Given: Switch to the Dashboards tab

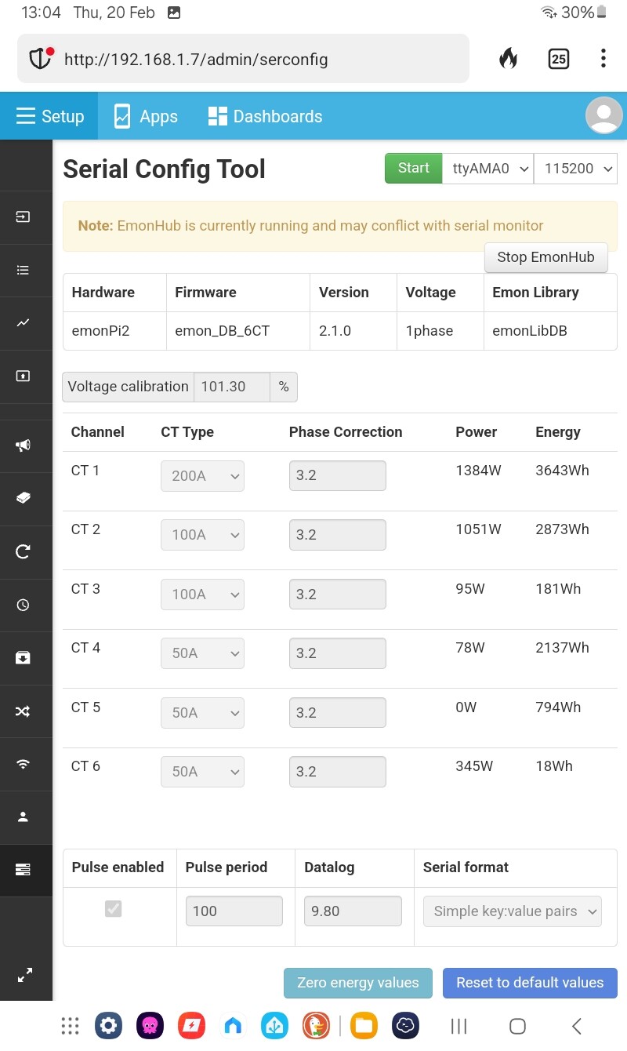Looking at the screenshot, I should (x=266, y=116).
